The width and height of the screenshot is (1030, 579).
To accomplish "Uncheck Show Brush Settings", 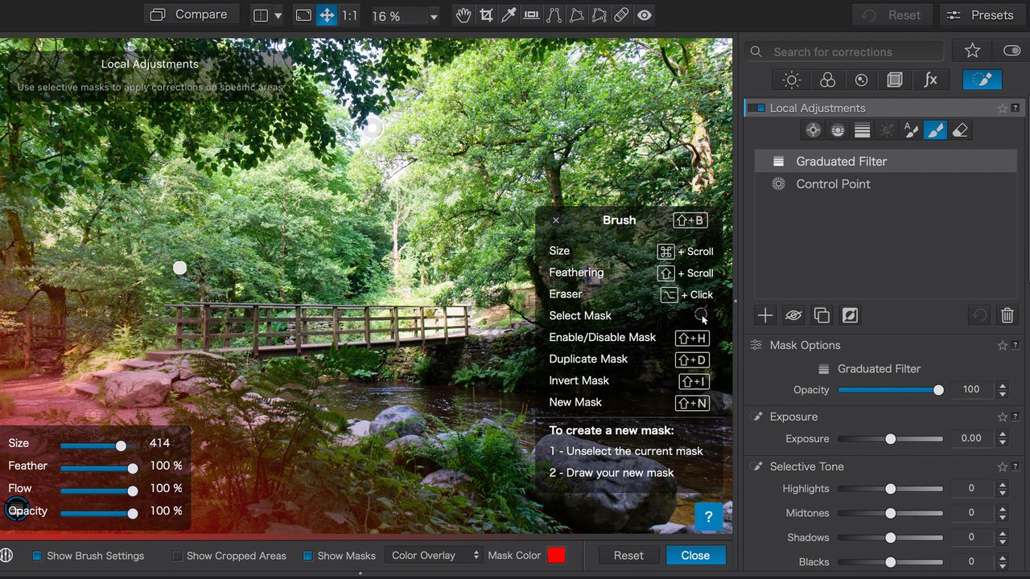I will tap(37, 556).
